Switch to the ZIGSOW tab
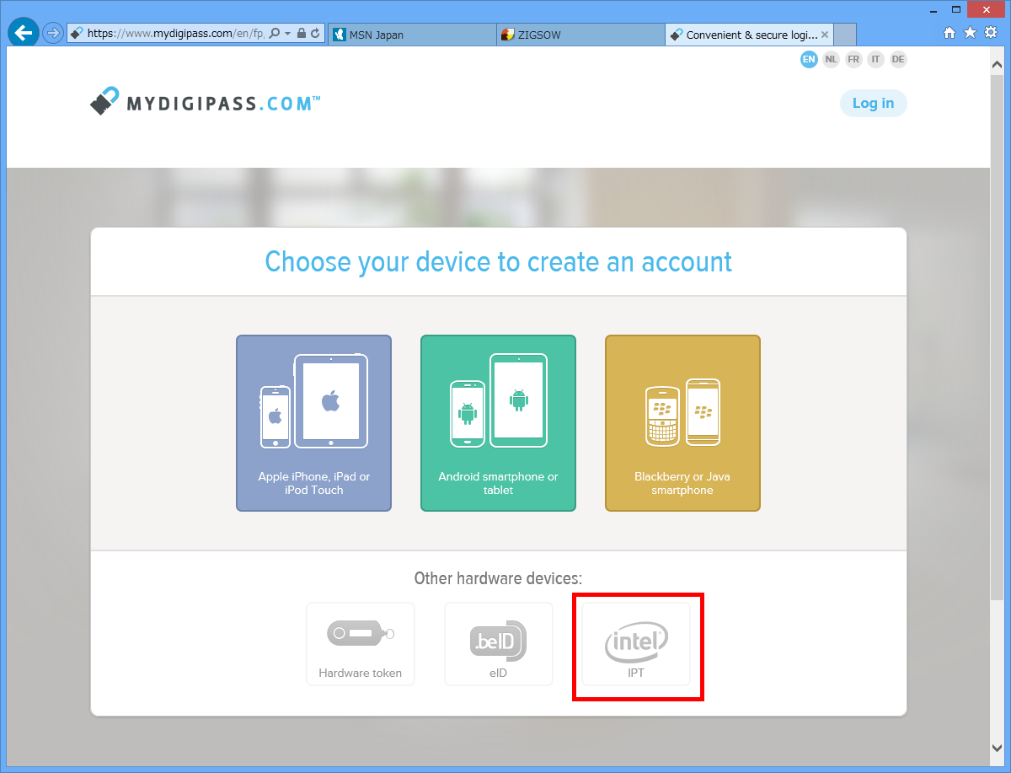 (x=580, y=35)
